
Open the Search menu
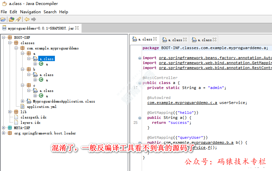[50, 12]
